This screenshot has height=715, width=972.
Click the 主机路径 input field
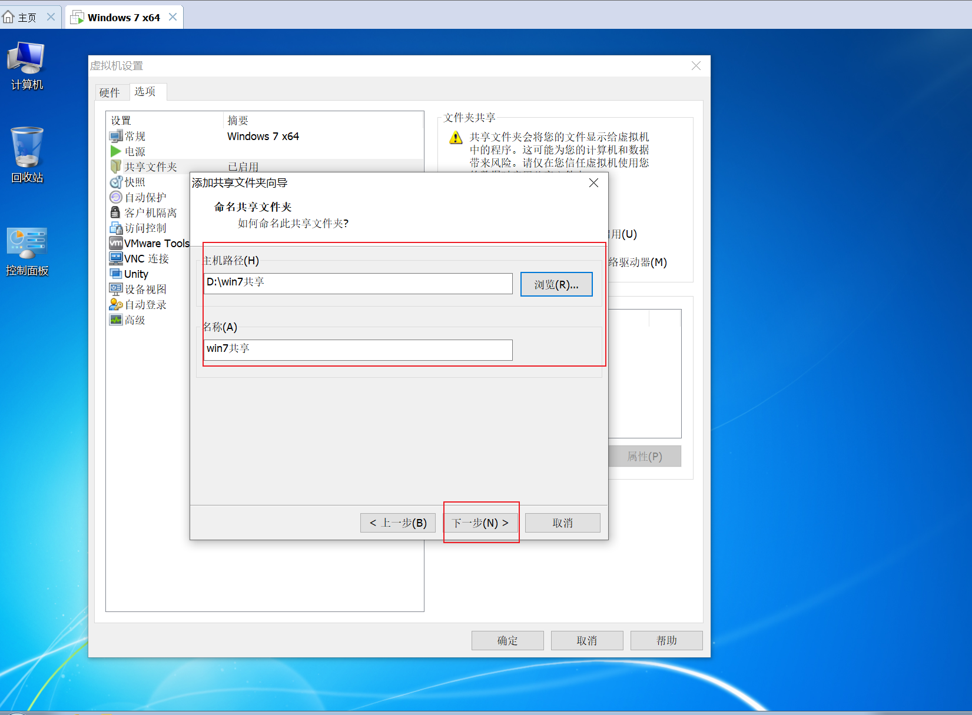(358, 283)
